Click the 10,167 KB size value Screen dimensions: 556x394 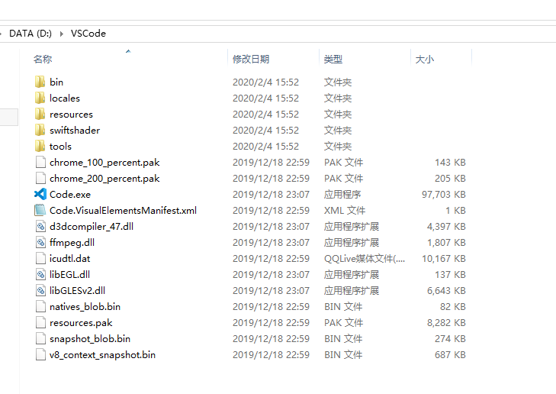(444, 259)
